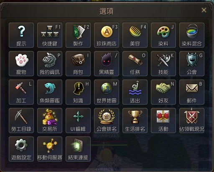This screenshot has height=172, width=214.
Task: Select the 美容 comb icon
Action: tap(135, 35)
